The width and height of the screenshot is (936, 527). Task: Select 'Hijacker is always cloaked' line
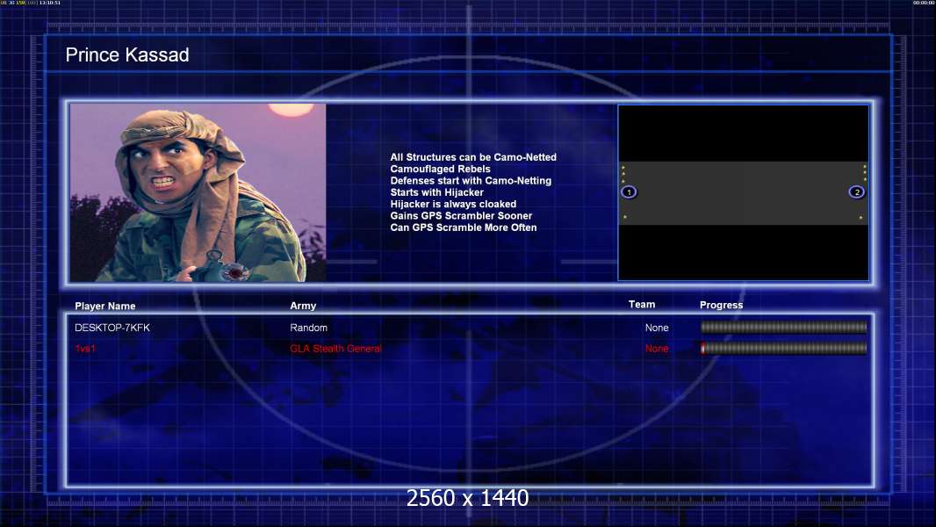click(453, 204)
